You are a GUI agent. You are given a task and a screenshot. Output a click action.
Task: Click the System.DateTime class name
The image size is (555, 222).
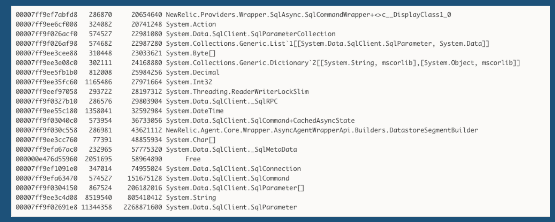195,111
